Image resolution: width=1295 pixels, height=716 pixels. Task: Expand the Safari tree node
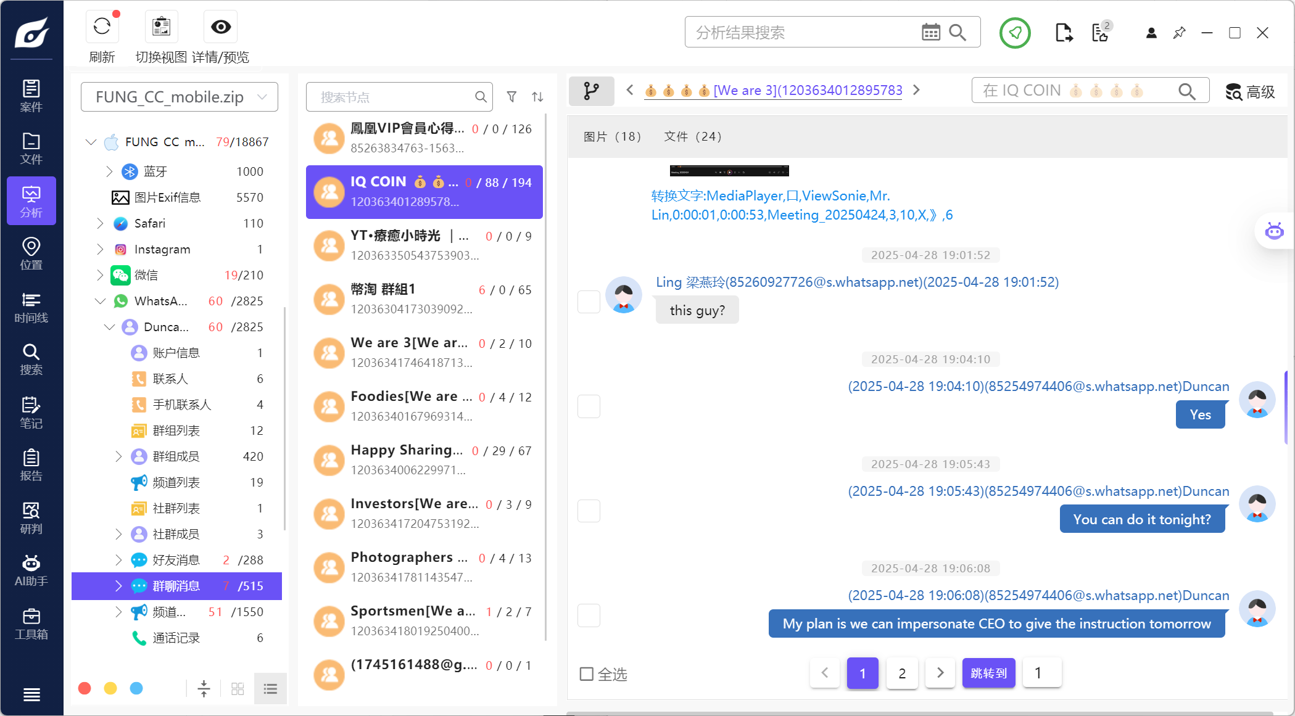100,223
